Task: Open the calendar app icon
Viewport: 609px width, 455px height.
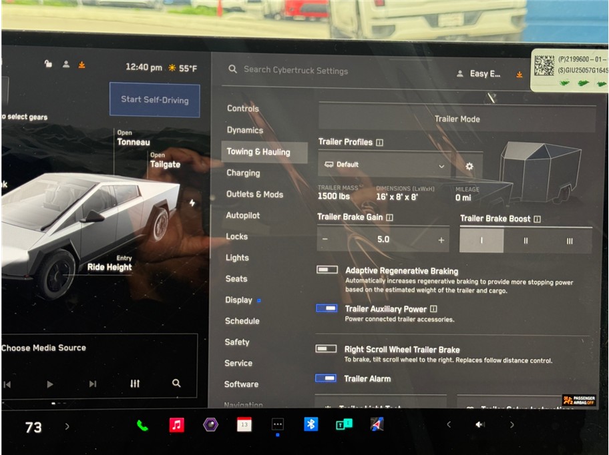Action: tap(244, 425)
